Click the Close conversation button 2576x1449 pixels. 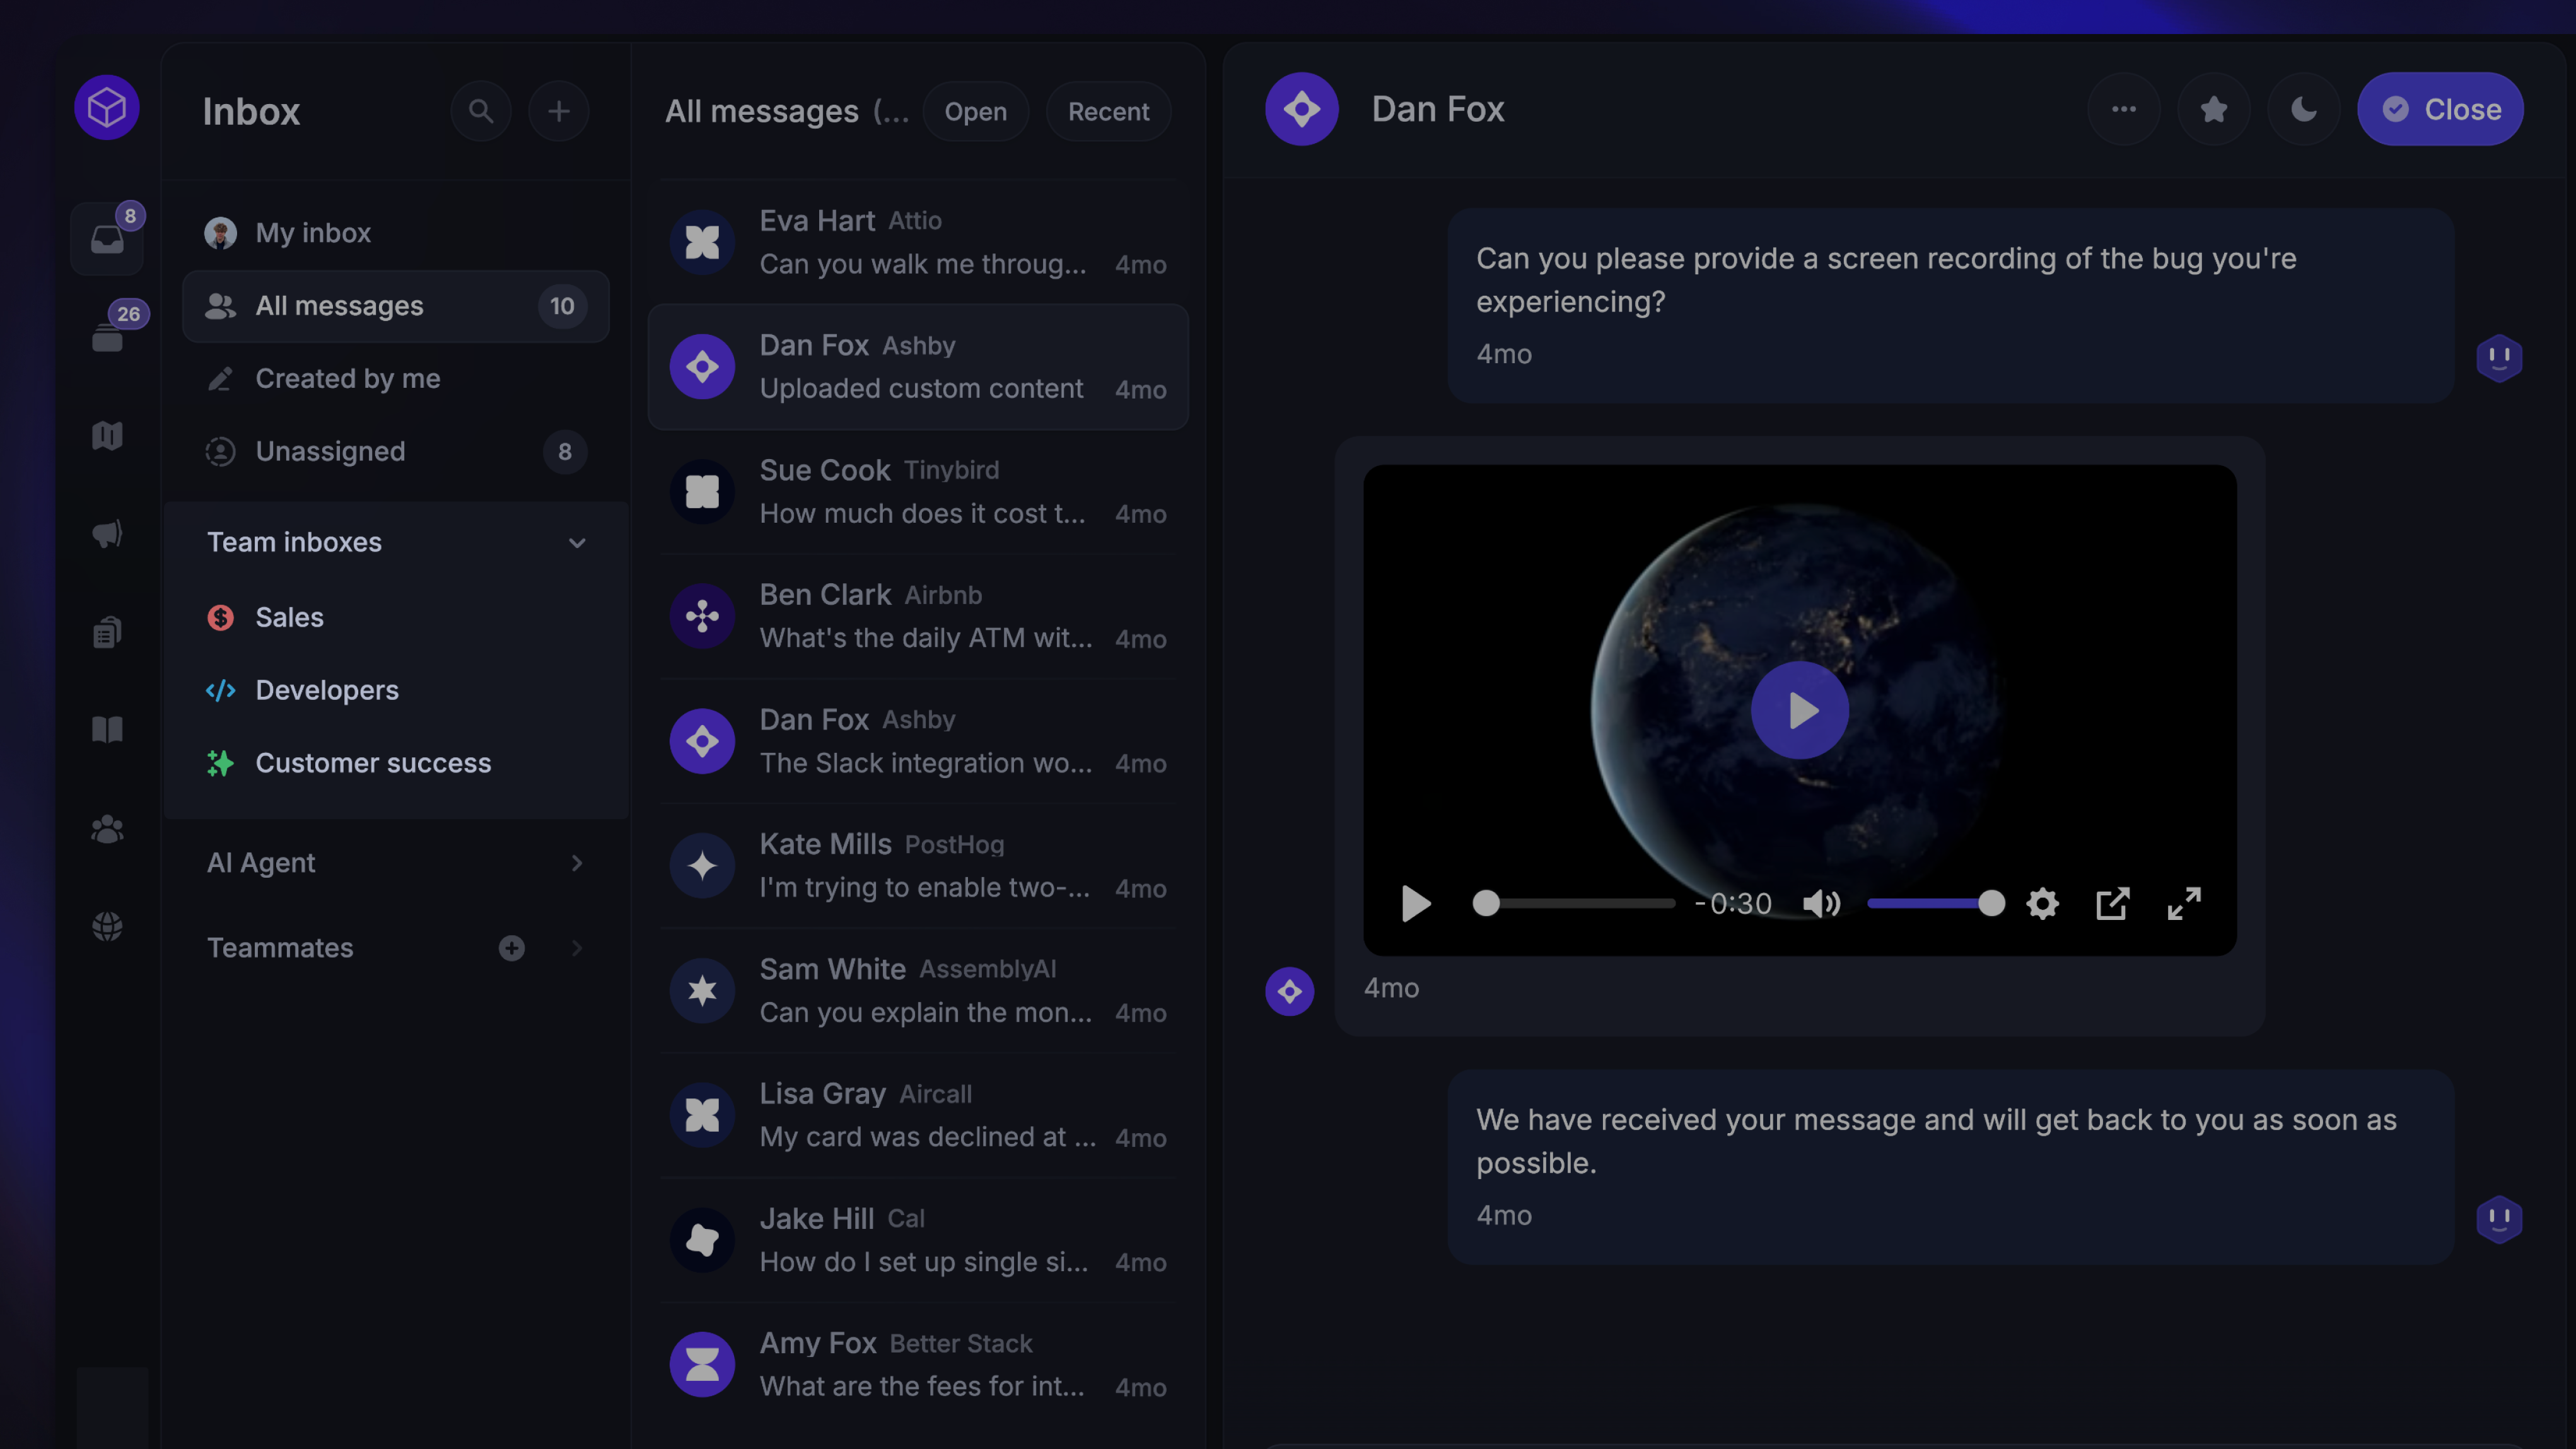click(x=2440, y=109)
